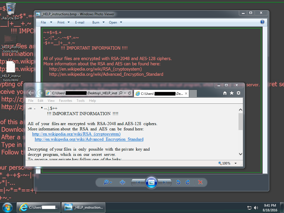Open the IE Help menu
The height and width of the screenshot is (213, 284).
(x=92, y=101)
